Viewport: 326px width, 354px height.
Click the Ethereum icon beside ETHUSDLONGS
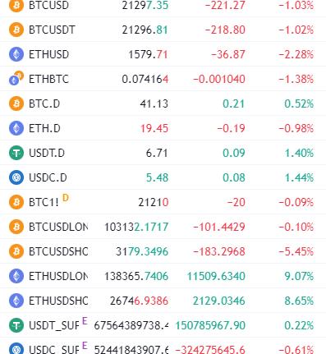pyautogui.click(x=16, y=276)
